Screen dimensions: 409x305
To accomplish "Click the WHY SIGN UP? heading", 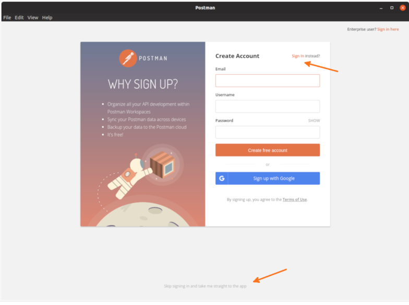I will coord(143,84).
